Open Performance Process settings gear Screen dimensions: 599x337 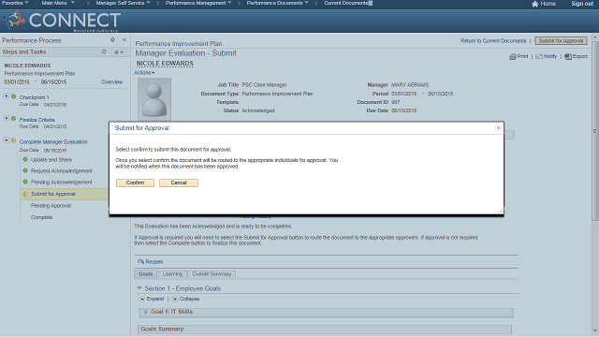point(112,39)
